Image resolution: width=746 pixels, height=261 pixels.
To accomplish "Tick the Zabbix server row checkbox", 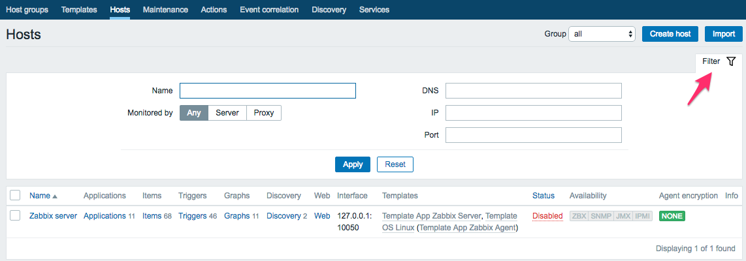I will 15,215.
